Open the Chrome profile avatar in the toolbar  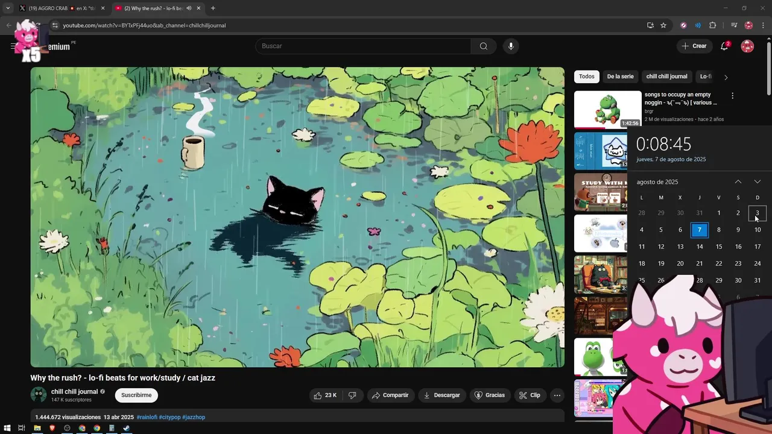point(748,25)
